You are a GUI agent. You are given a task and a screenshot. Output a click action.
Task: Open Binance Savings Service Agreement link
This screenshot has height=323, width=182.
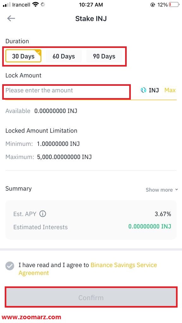click(88, 269)
